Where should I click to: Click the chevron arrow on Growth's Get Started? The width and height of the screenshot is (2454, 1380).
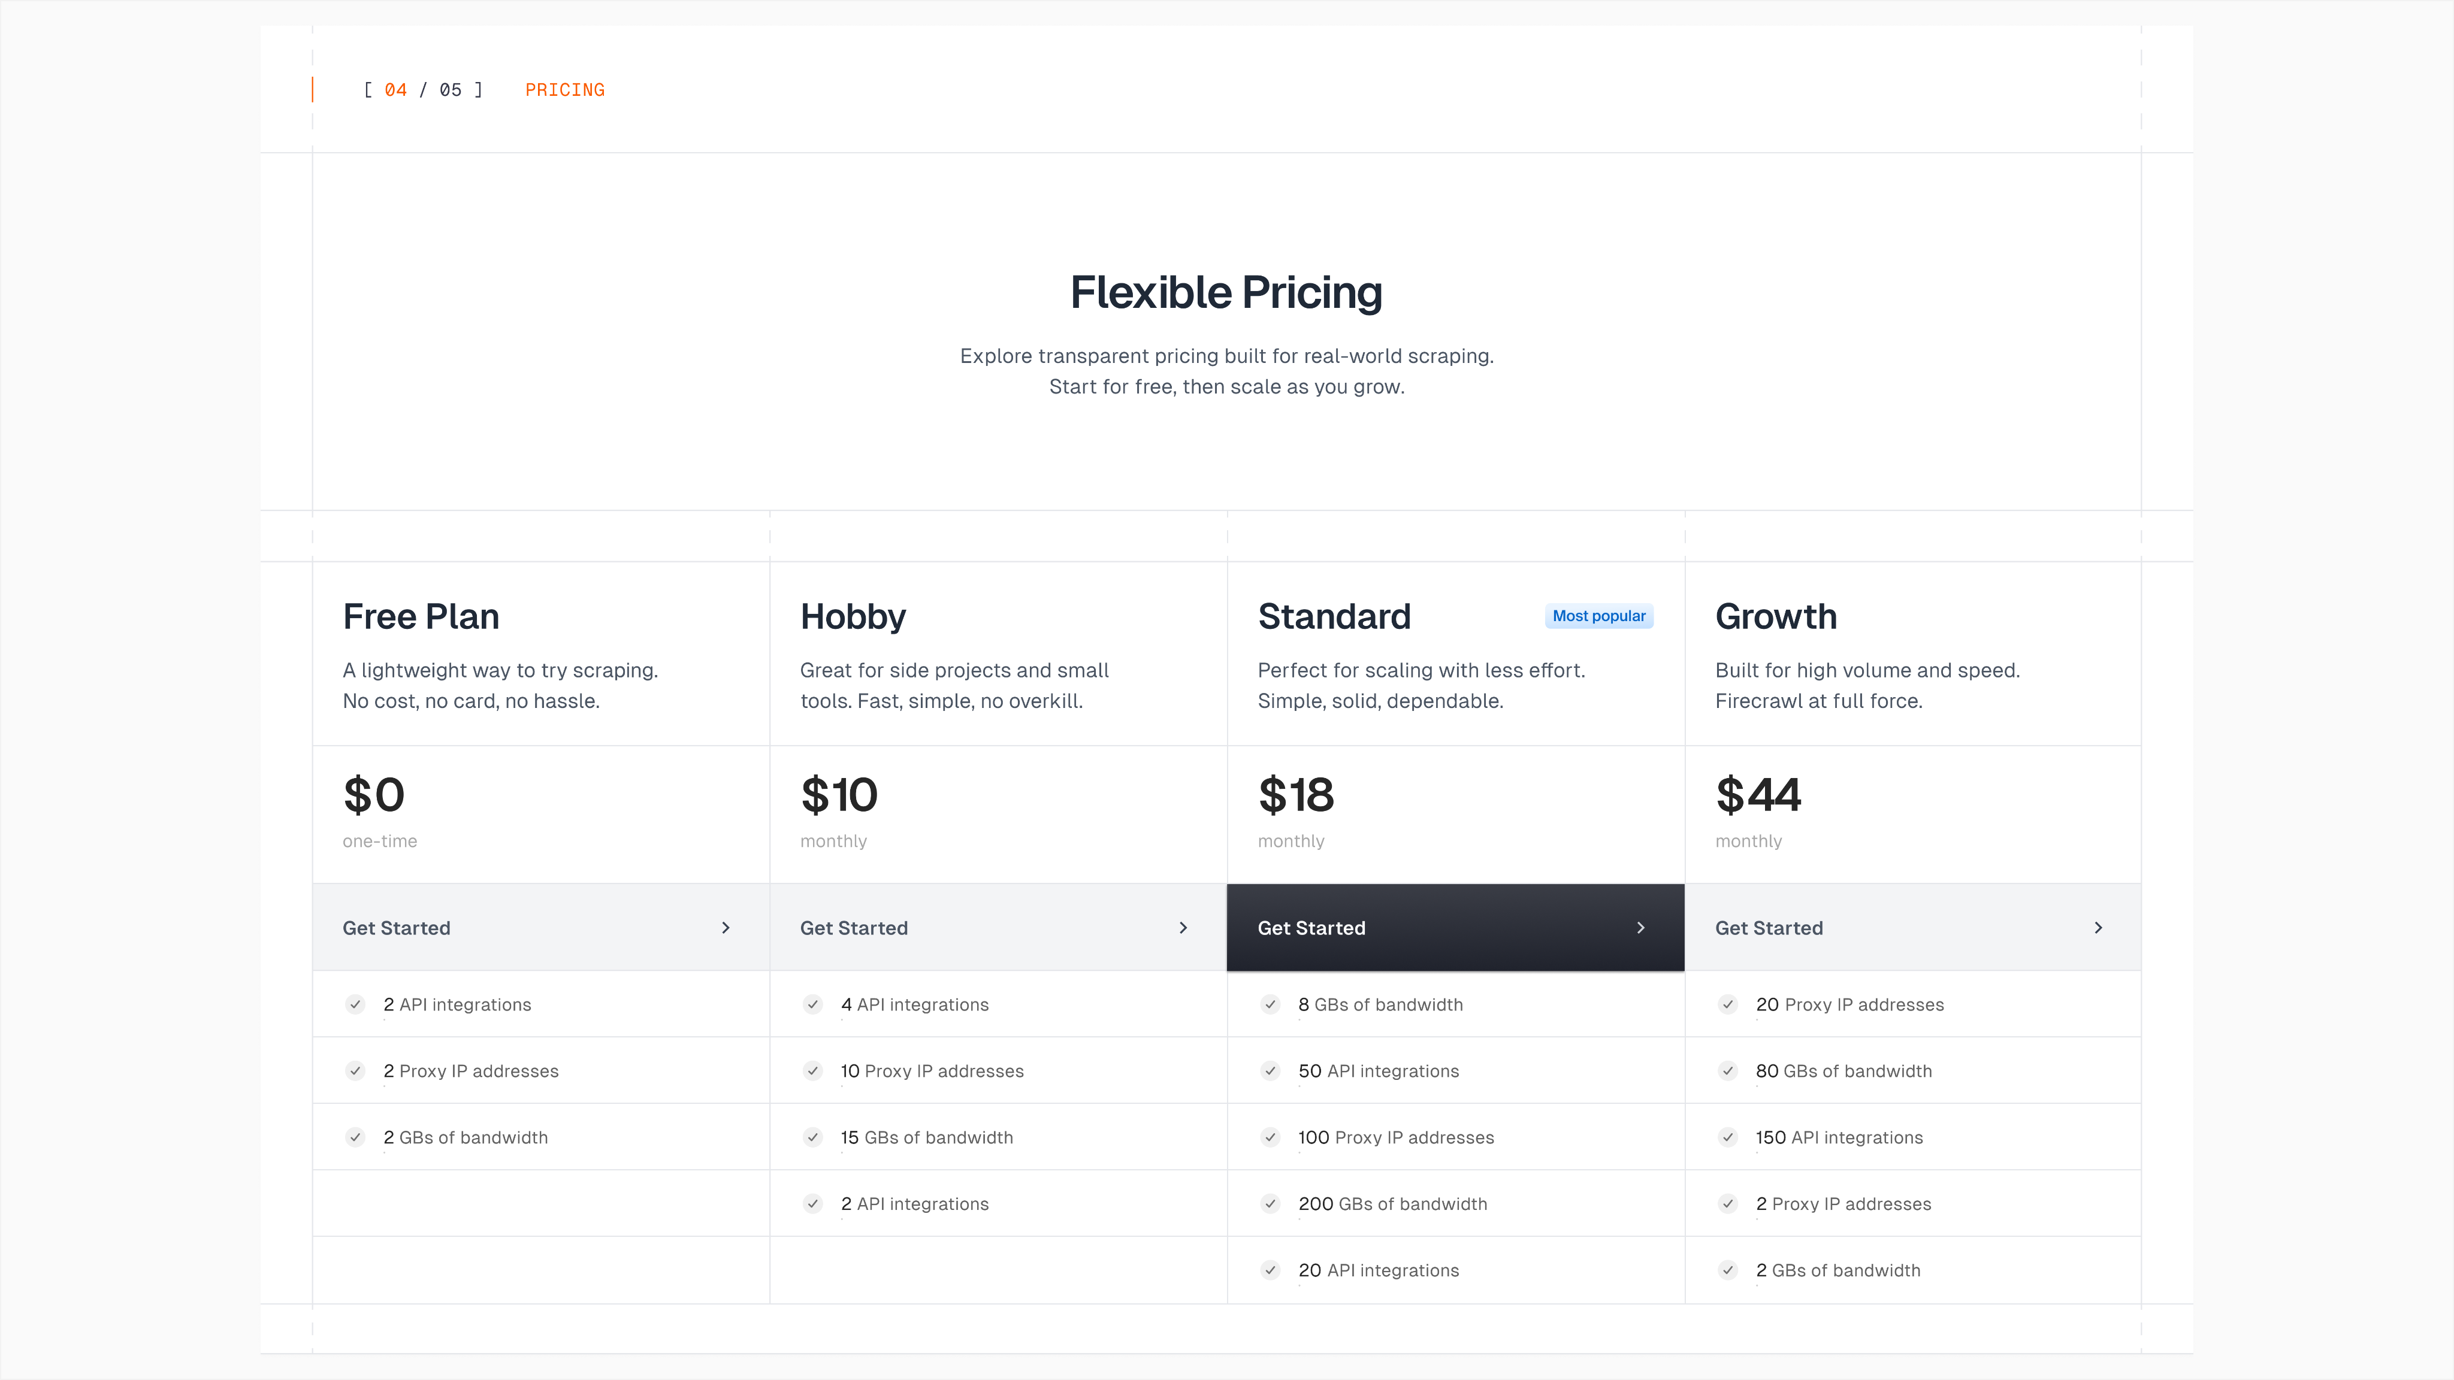click(2099, 928)
